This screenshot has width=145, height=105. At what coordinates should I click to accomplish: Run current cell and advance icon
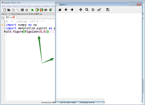pyautogui.click(x=42, y=10)
